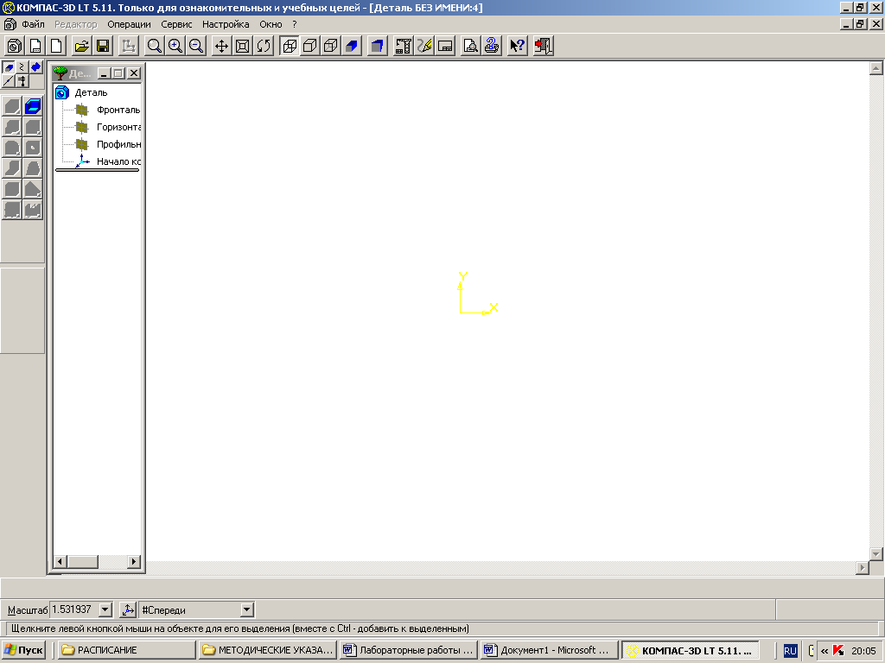Click the workspace vertical scrollbar down arrow
Screen dimensions: 885x663
[876, 554]
